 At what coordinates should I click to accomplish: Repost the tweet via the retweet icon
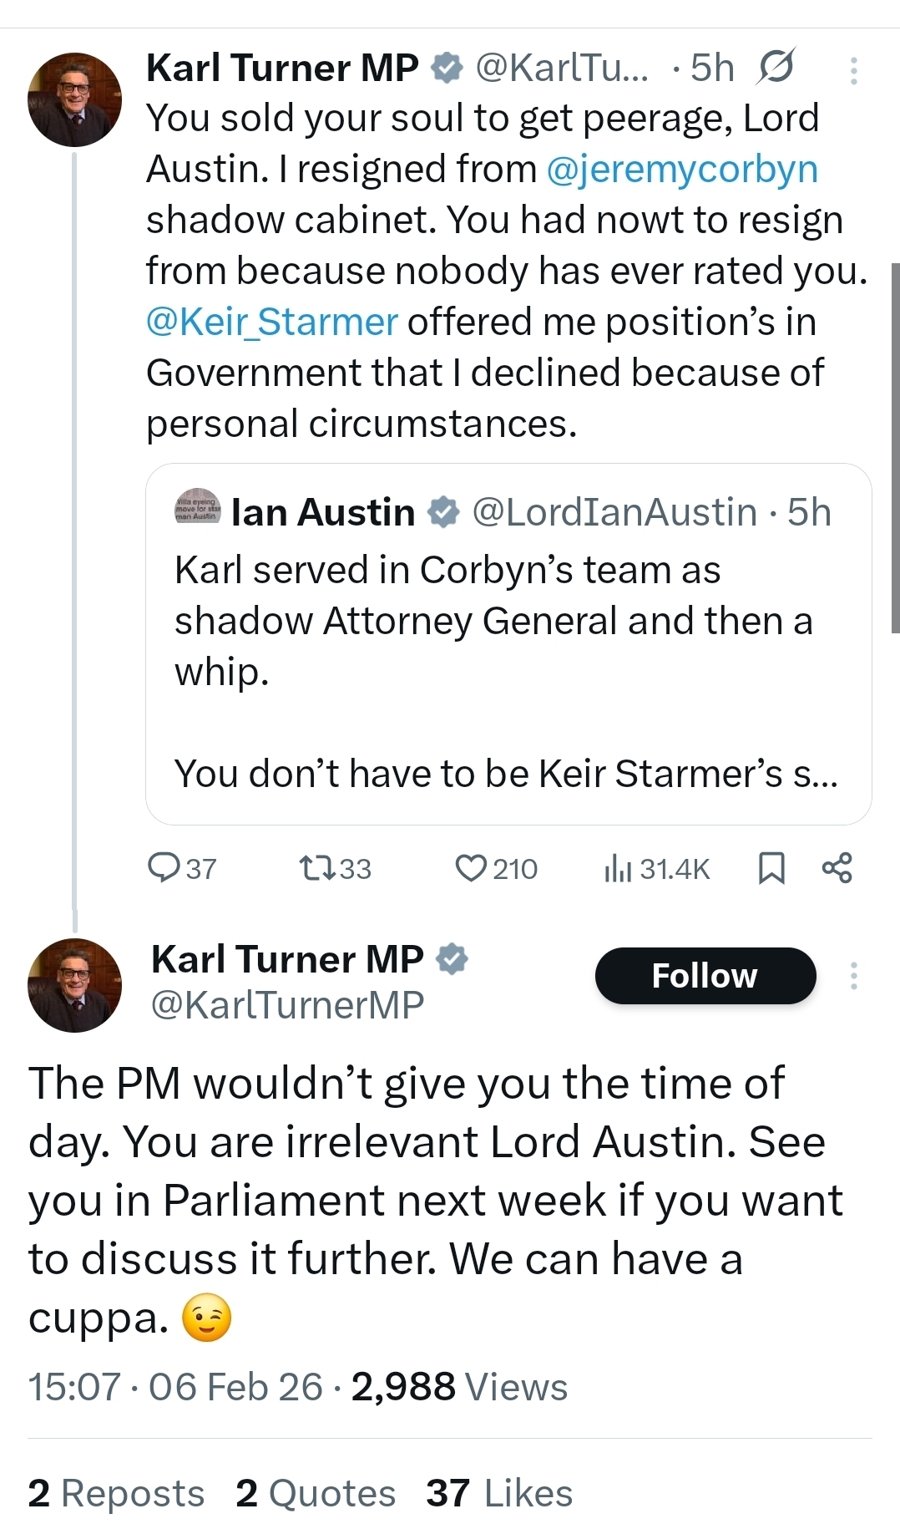(x=317, y=868)
